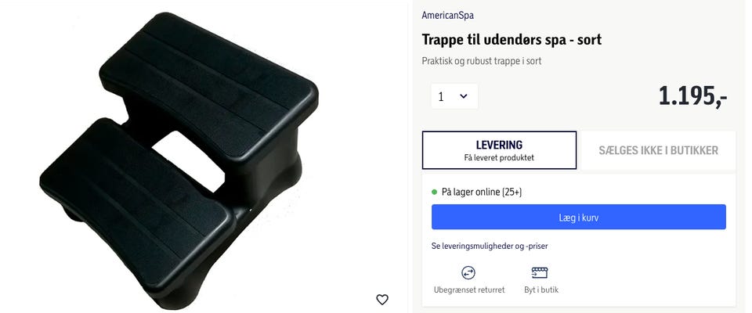Click the store exchange shop icon
Screen dimensions: 752x313
[x=540, y=273]
